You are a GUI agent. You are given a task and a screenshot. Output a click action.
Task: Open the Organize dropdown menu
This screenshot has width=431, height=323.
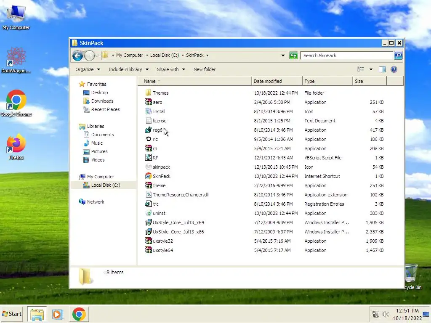tap(88, 69)
